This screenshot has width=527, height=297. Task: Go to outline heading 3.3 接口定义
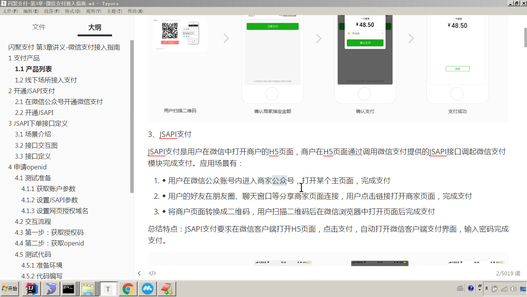(33, 156)
